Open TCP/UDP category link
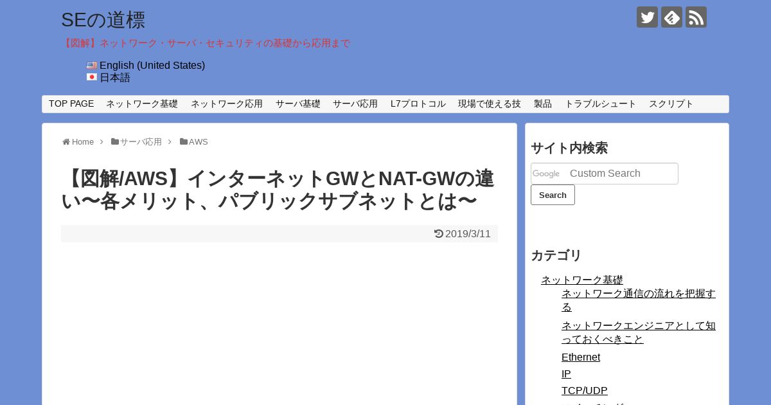 click(x=585, y=391)
